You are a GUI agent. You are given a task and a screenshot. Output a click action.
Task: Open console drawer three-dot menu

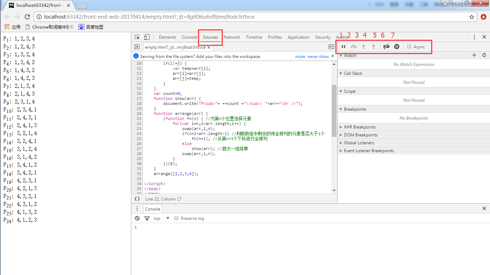click(x=137, y=209)
